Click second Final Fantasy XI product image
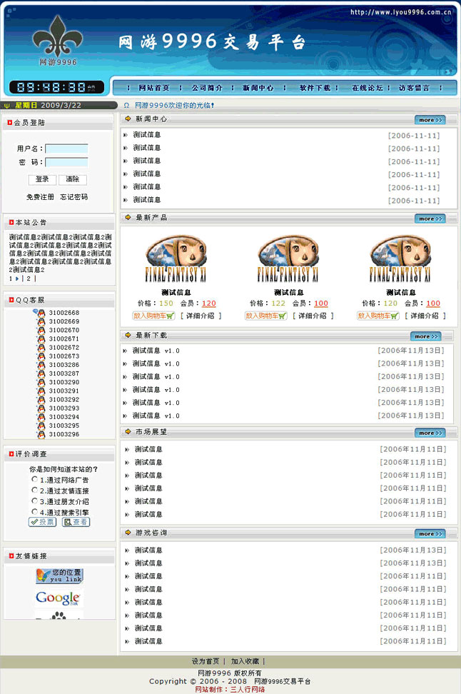The image size is (461, 694). click(288, 259)
